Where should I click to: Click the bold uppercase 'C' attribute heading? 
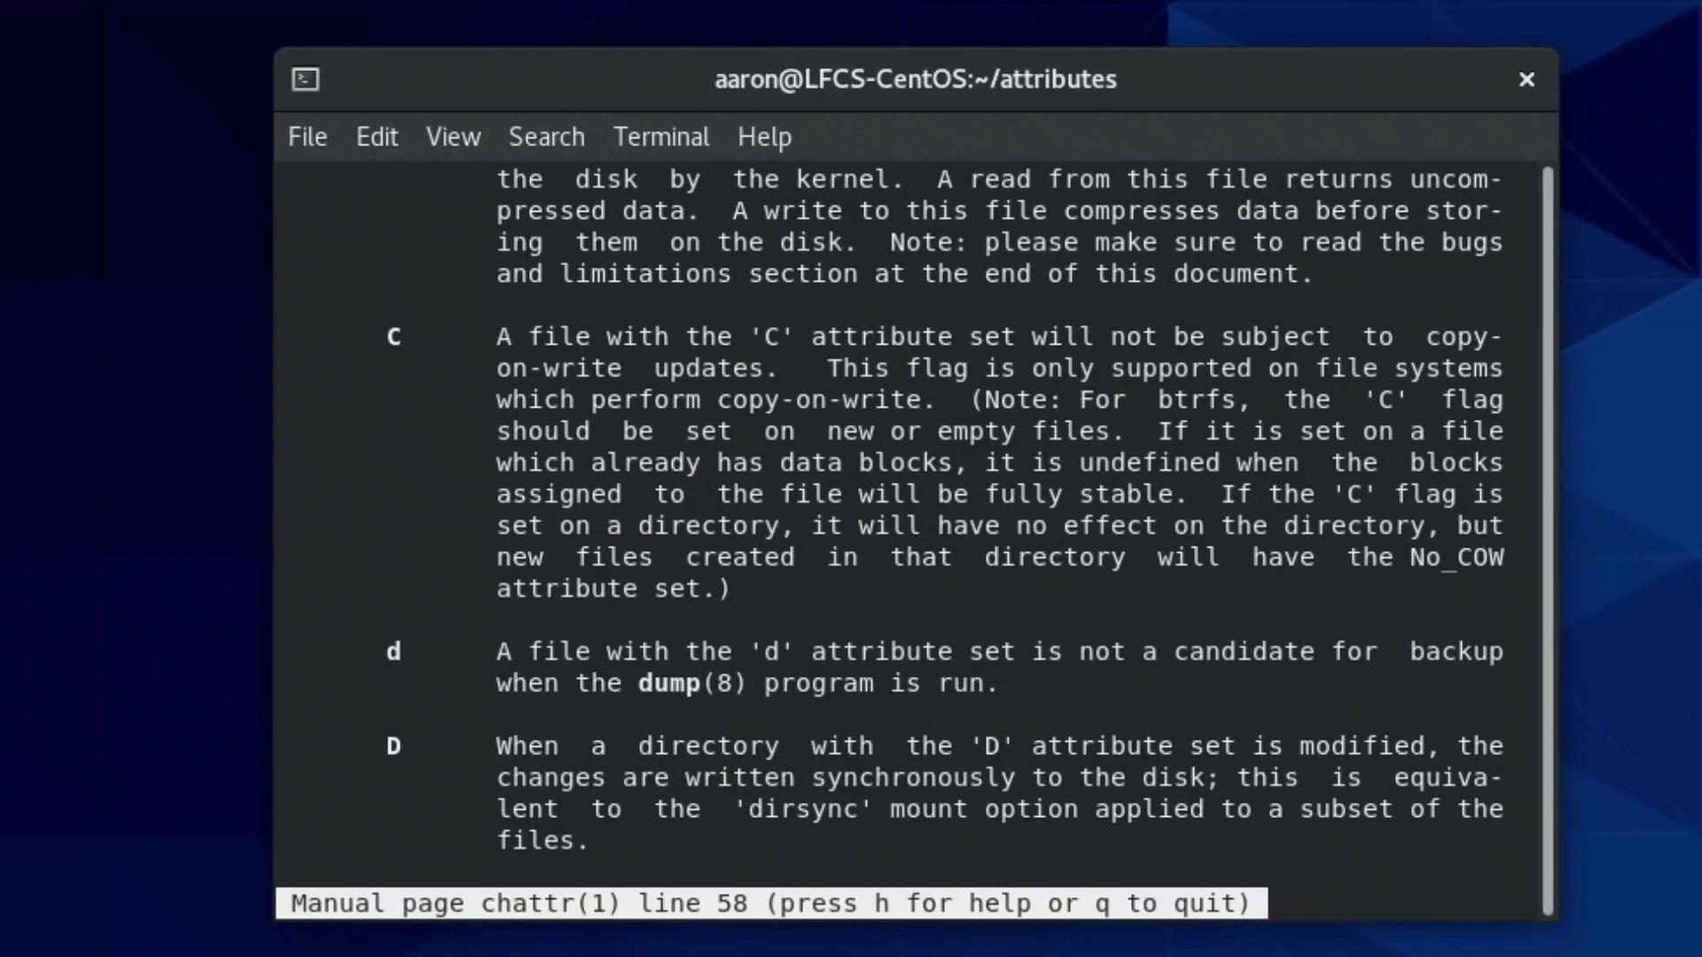[x=394, y=338]
